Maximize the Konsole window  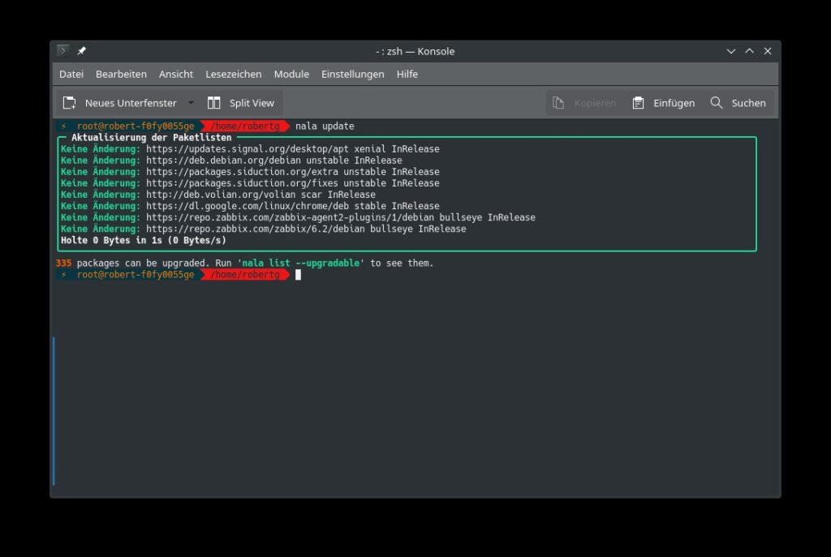(x=749, y=51)
